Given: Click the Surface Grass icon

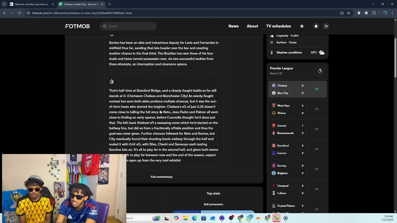Looking at the screenshot, I should (272, 42).
